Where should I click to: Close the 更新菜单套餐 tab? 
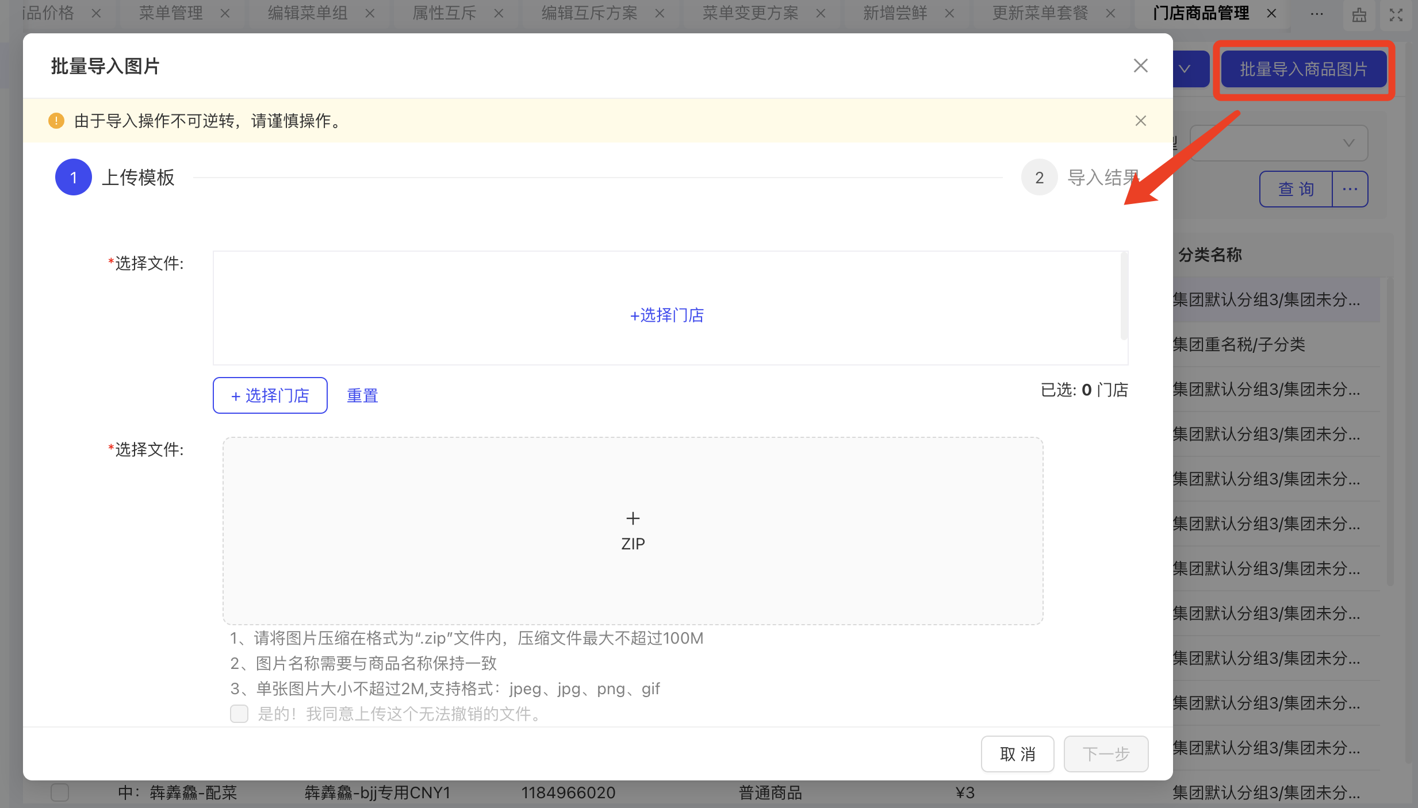1111,13
